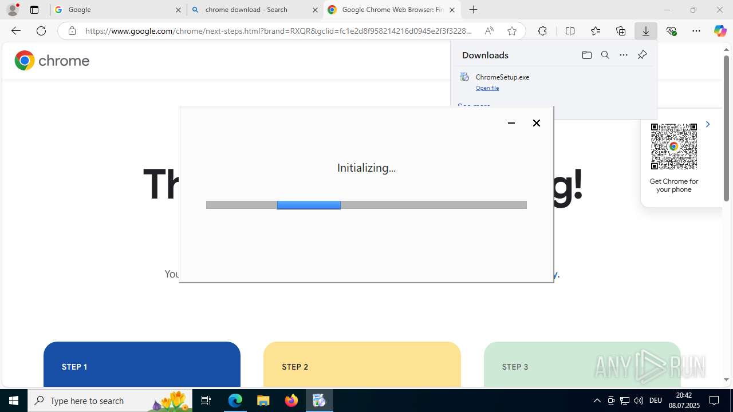This screenshot has height=412, width=733.
Task: Open Task View on the taskbar
Action: pyautogui.click(x=206, y=401)
